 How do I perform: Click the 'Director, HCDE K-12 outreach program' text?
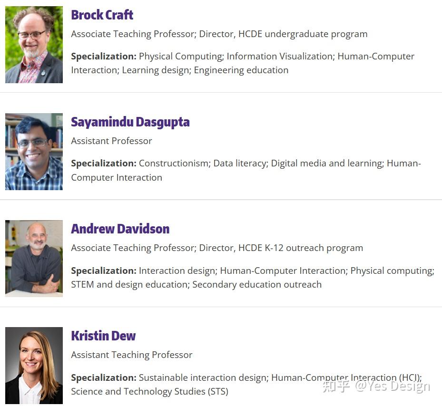[x=281, y=248]
